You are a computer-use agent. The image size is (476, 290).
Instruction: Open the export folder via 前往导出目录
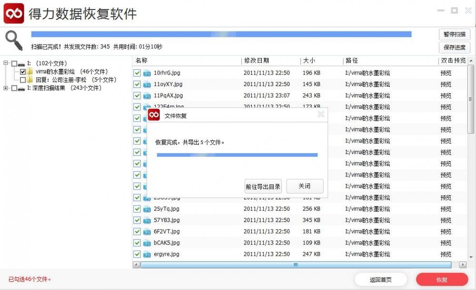coord(262,186)
